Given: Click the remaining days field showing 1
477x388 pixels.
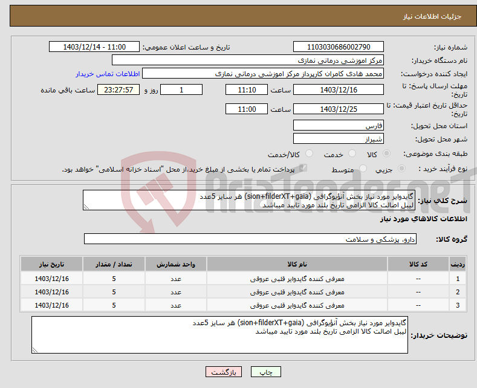Looking at the screenshot, I should pyautogui.click(x=181, y=89).
